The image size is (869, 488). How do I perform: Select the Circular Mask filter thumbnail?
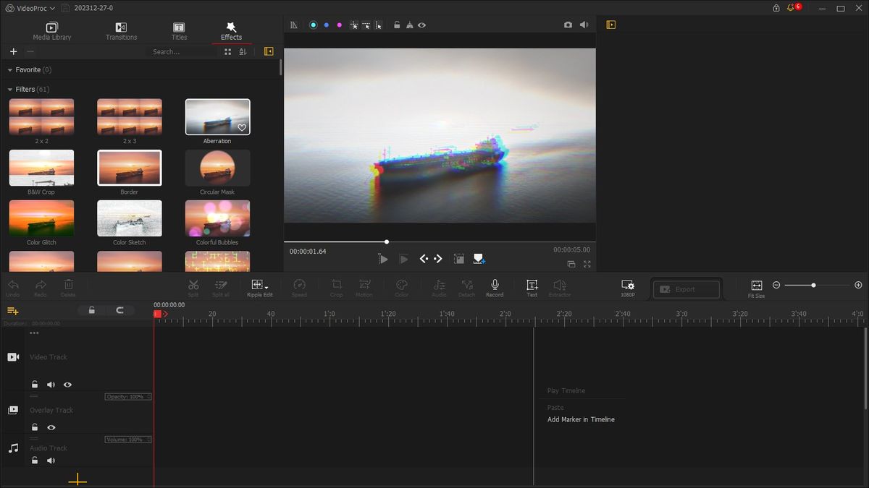pos(217,168)
